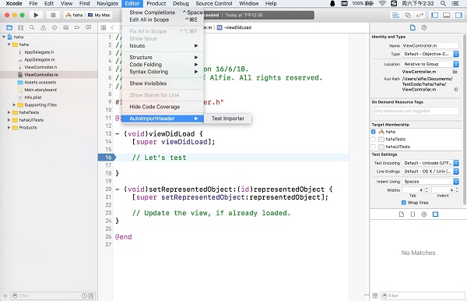Reveal ViewController.m full path in Finder
The width and height of the screenshot is (467, 301).
[x=456, y=90]
